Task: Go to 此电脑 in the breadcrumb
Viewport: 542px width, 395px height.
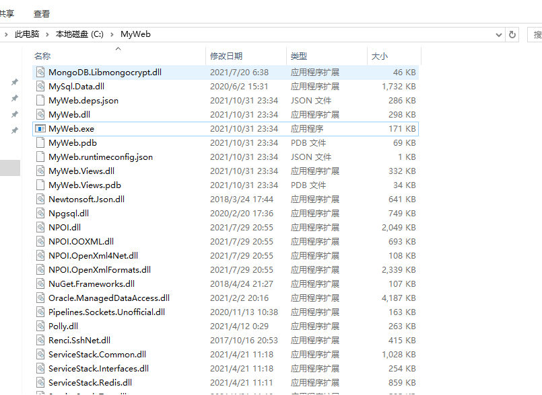Action: click(x=27, y=34)
